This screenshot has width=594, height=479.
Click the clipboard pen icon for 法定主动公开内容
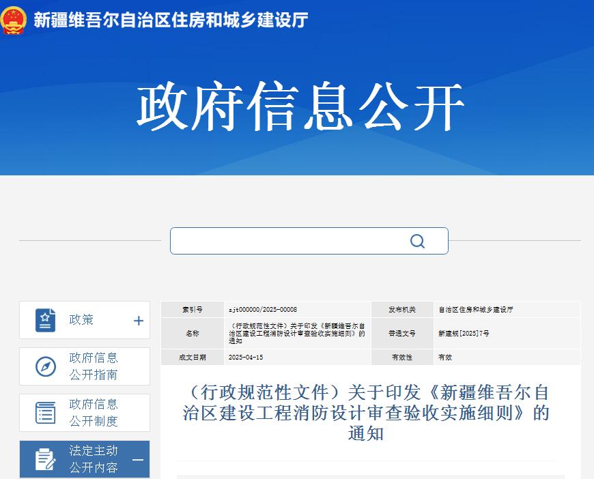tap(46, 459)
